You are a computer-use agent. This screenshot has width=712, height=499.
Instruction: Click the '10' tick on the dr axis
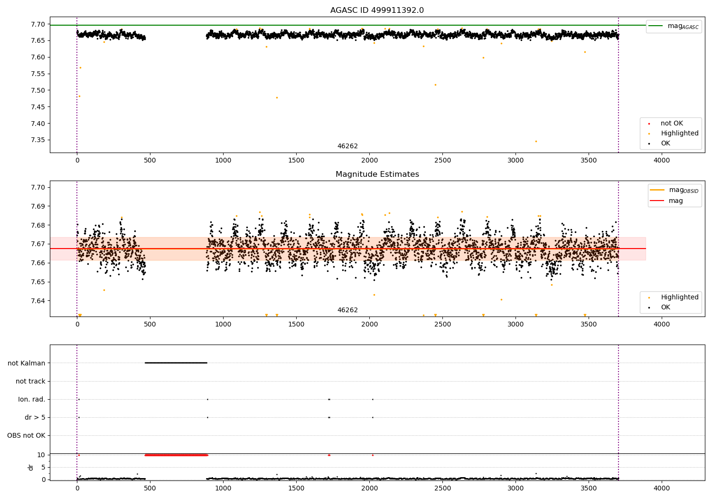point(41,455)
